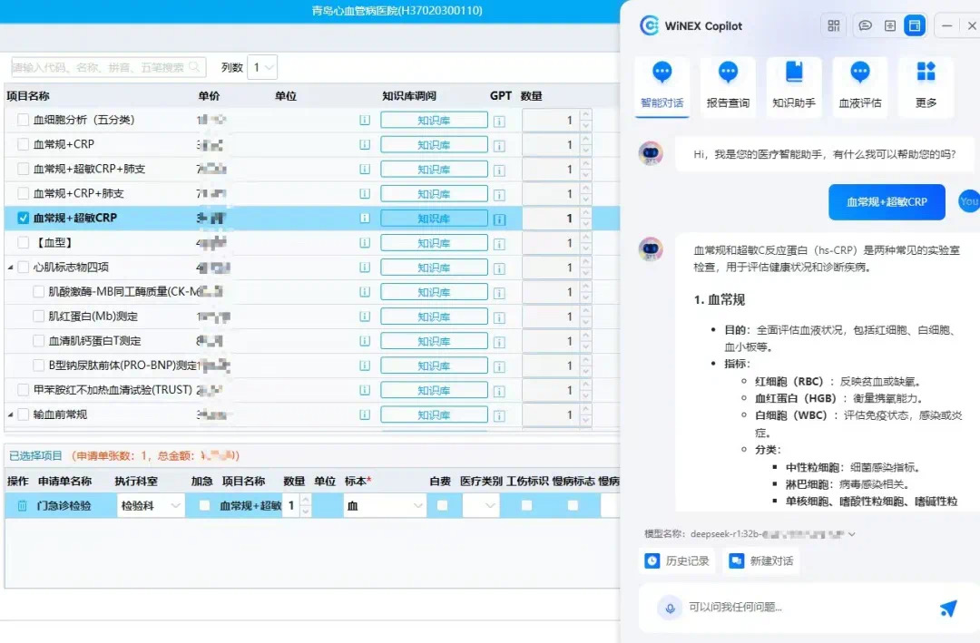
Task: Tick the 【血型】 checkbox
Action: pyautogui.click(x=24, y=243)
